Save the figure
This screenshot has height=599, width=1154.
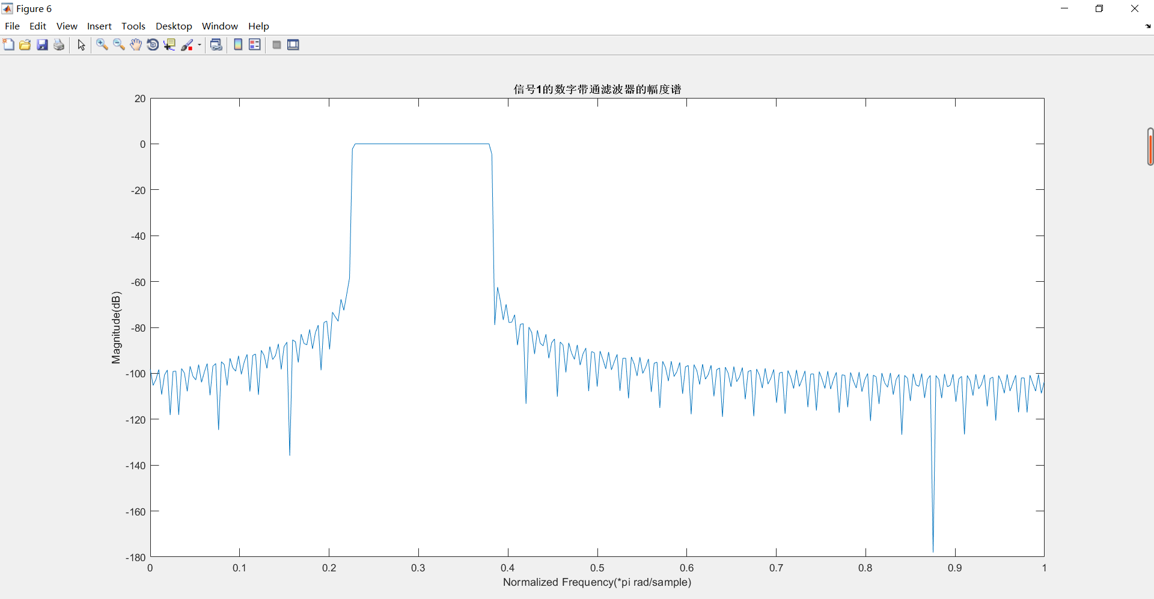42,45
